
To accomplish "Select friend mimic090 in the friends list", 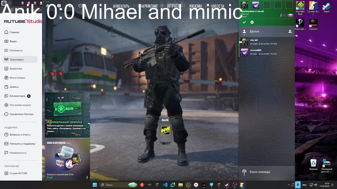I will [x=266, y=52].
